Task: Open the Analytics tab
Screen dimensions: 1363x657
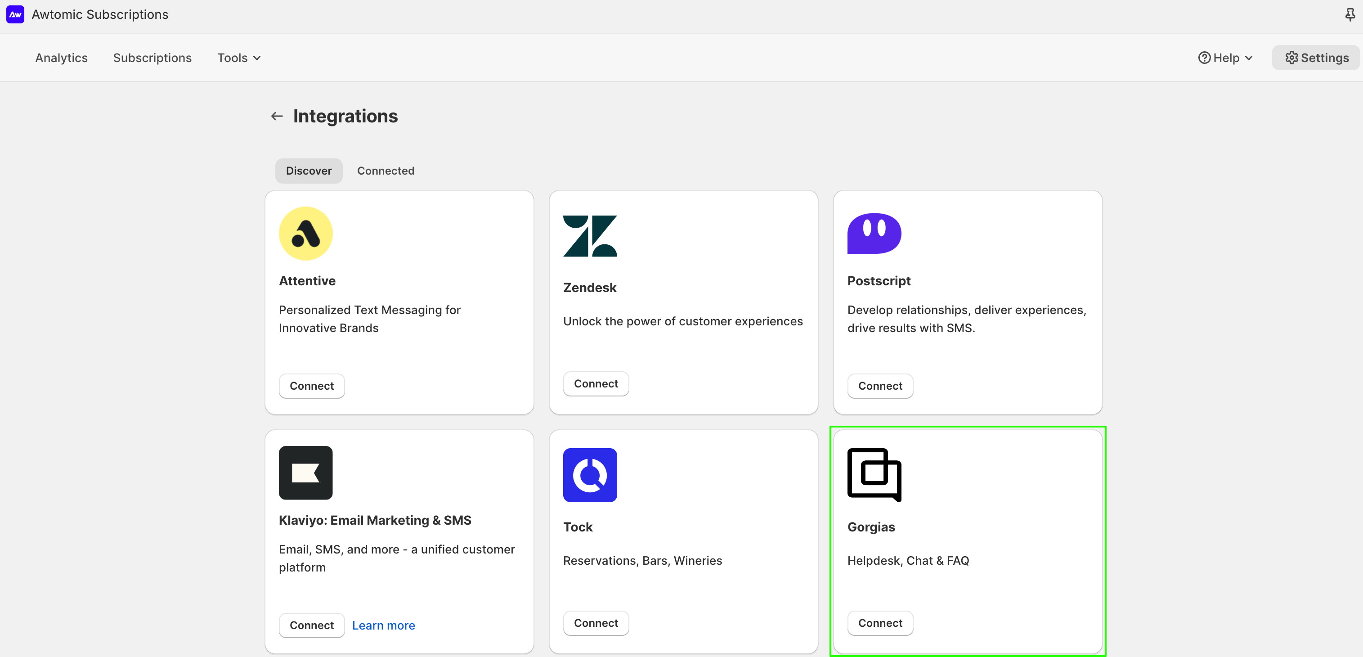Action: pyautogui.click(x=61, y=58)
